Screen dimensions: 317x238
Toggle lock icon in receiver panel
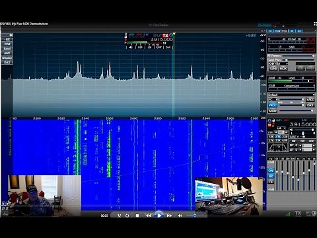click(273, 120)
